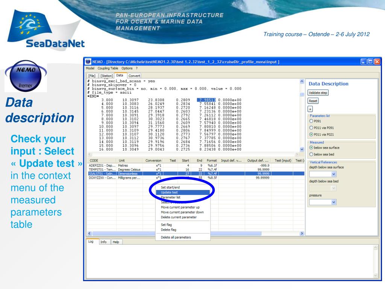Click the Conversion column header

click(x=153, y=160)
